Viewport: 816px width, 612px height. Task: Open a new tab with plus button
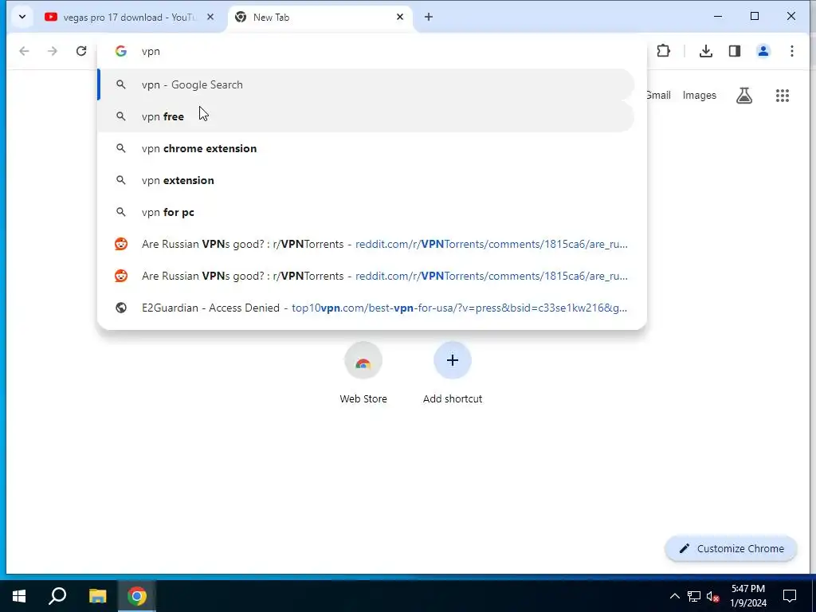coord(428,18)
